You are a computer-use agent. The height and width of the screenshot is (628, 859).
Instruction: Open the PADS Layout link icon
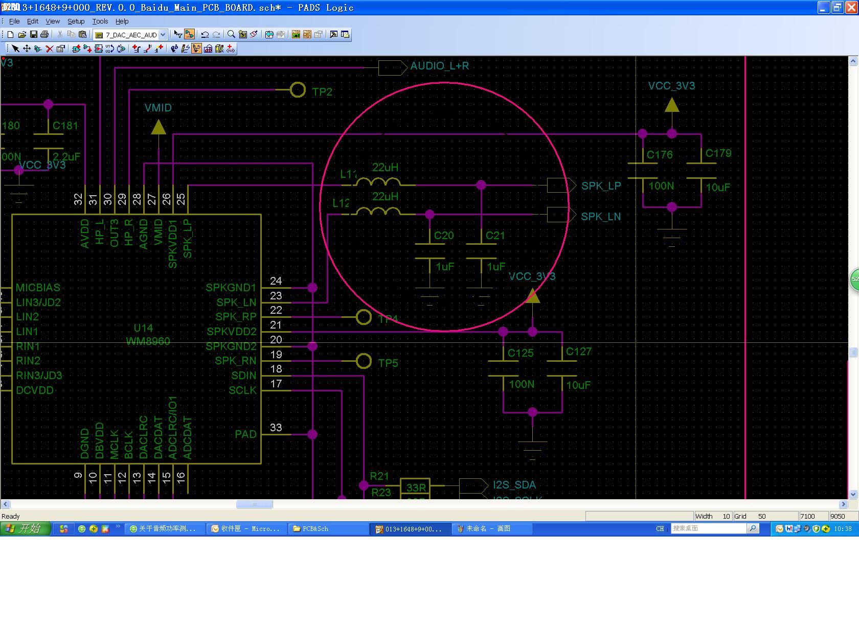click(x=296, y=34)
